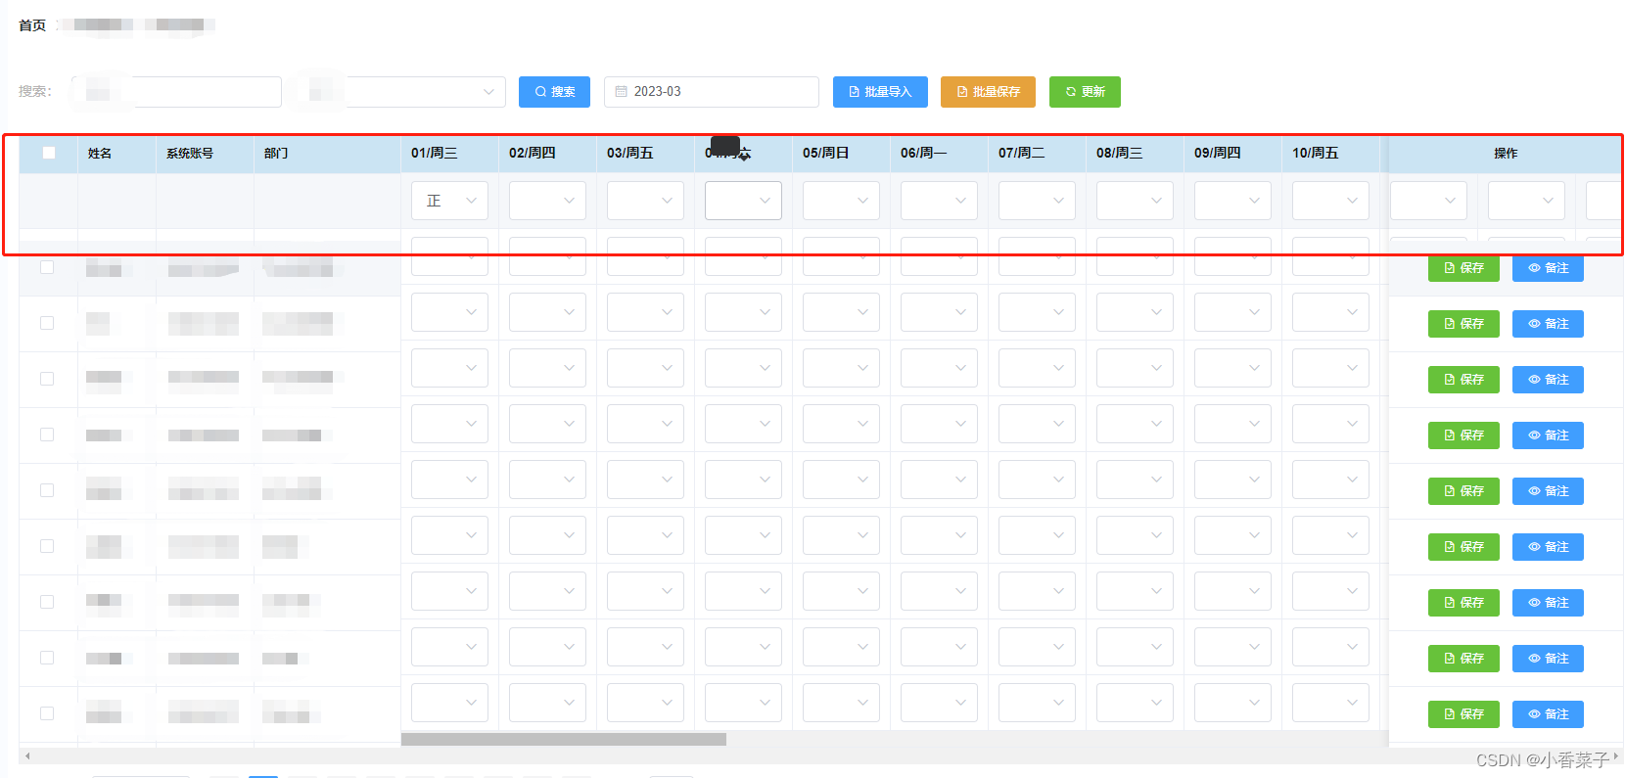Open the 01/周三 dropdown in the second data row
The width and height of the screenshot is (1625, 778).
pyautogui.click(x=449, y=312)
